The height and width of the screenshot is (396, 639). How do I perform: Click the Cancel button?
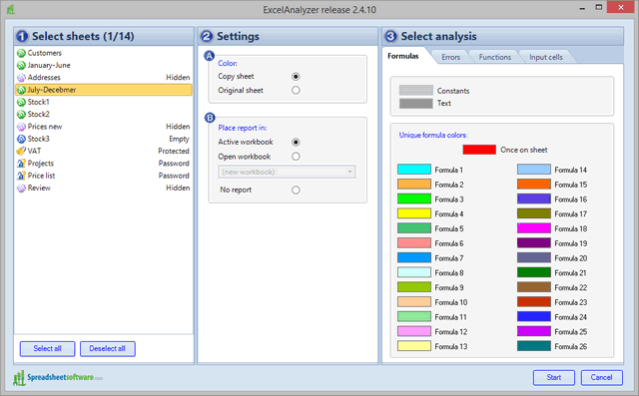(601, 378)
